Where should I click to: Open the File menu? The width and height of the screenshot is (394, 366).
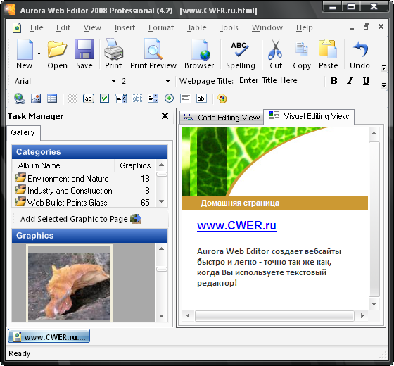click(37, 27)
